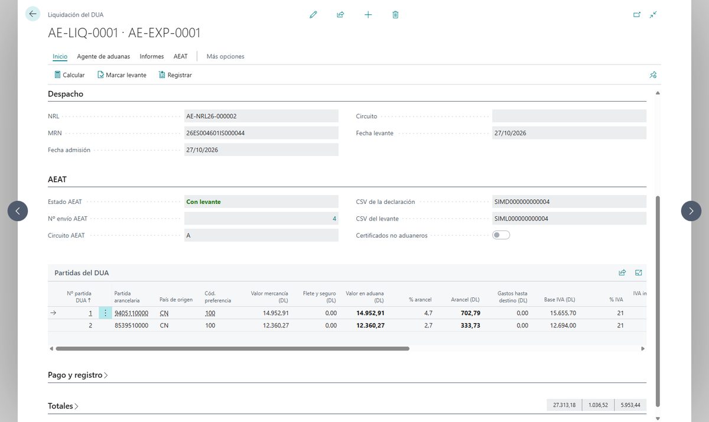Delete record using the trash icon
The height and width of the screenshot is (422, 709).
point(395,15)
